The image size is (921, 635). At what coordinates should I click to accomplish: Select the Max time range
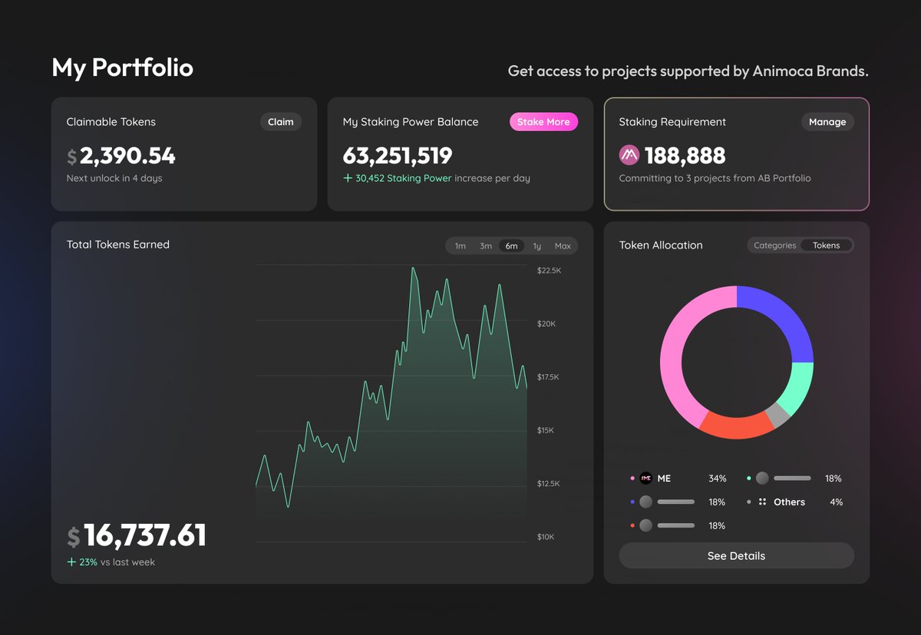[x=563, y=245]
